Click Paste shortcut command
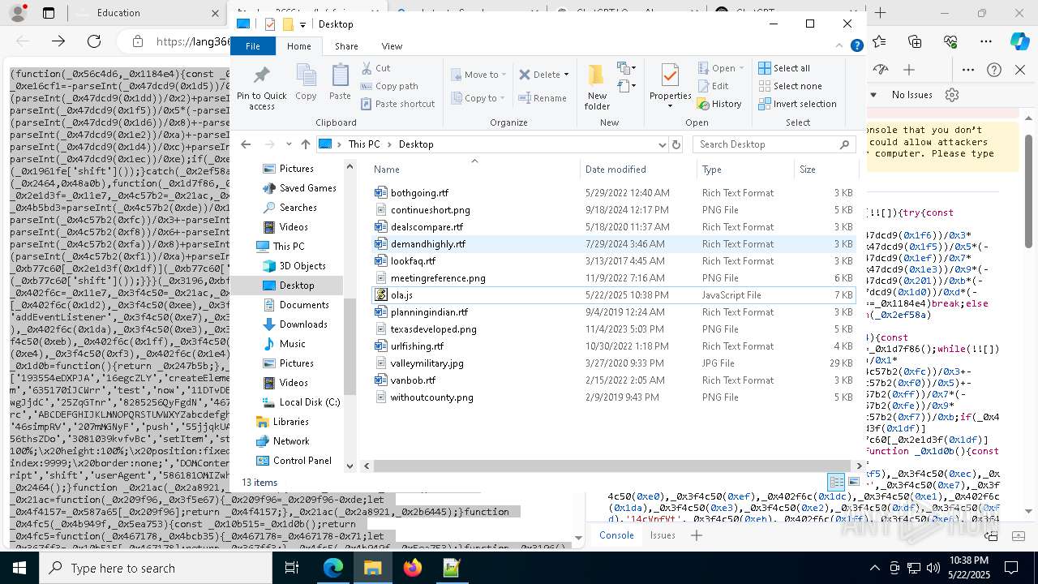The height and width of the screenshot is (584, 1038). pos(397,104)
